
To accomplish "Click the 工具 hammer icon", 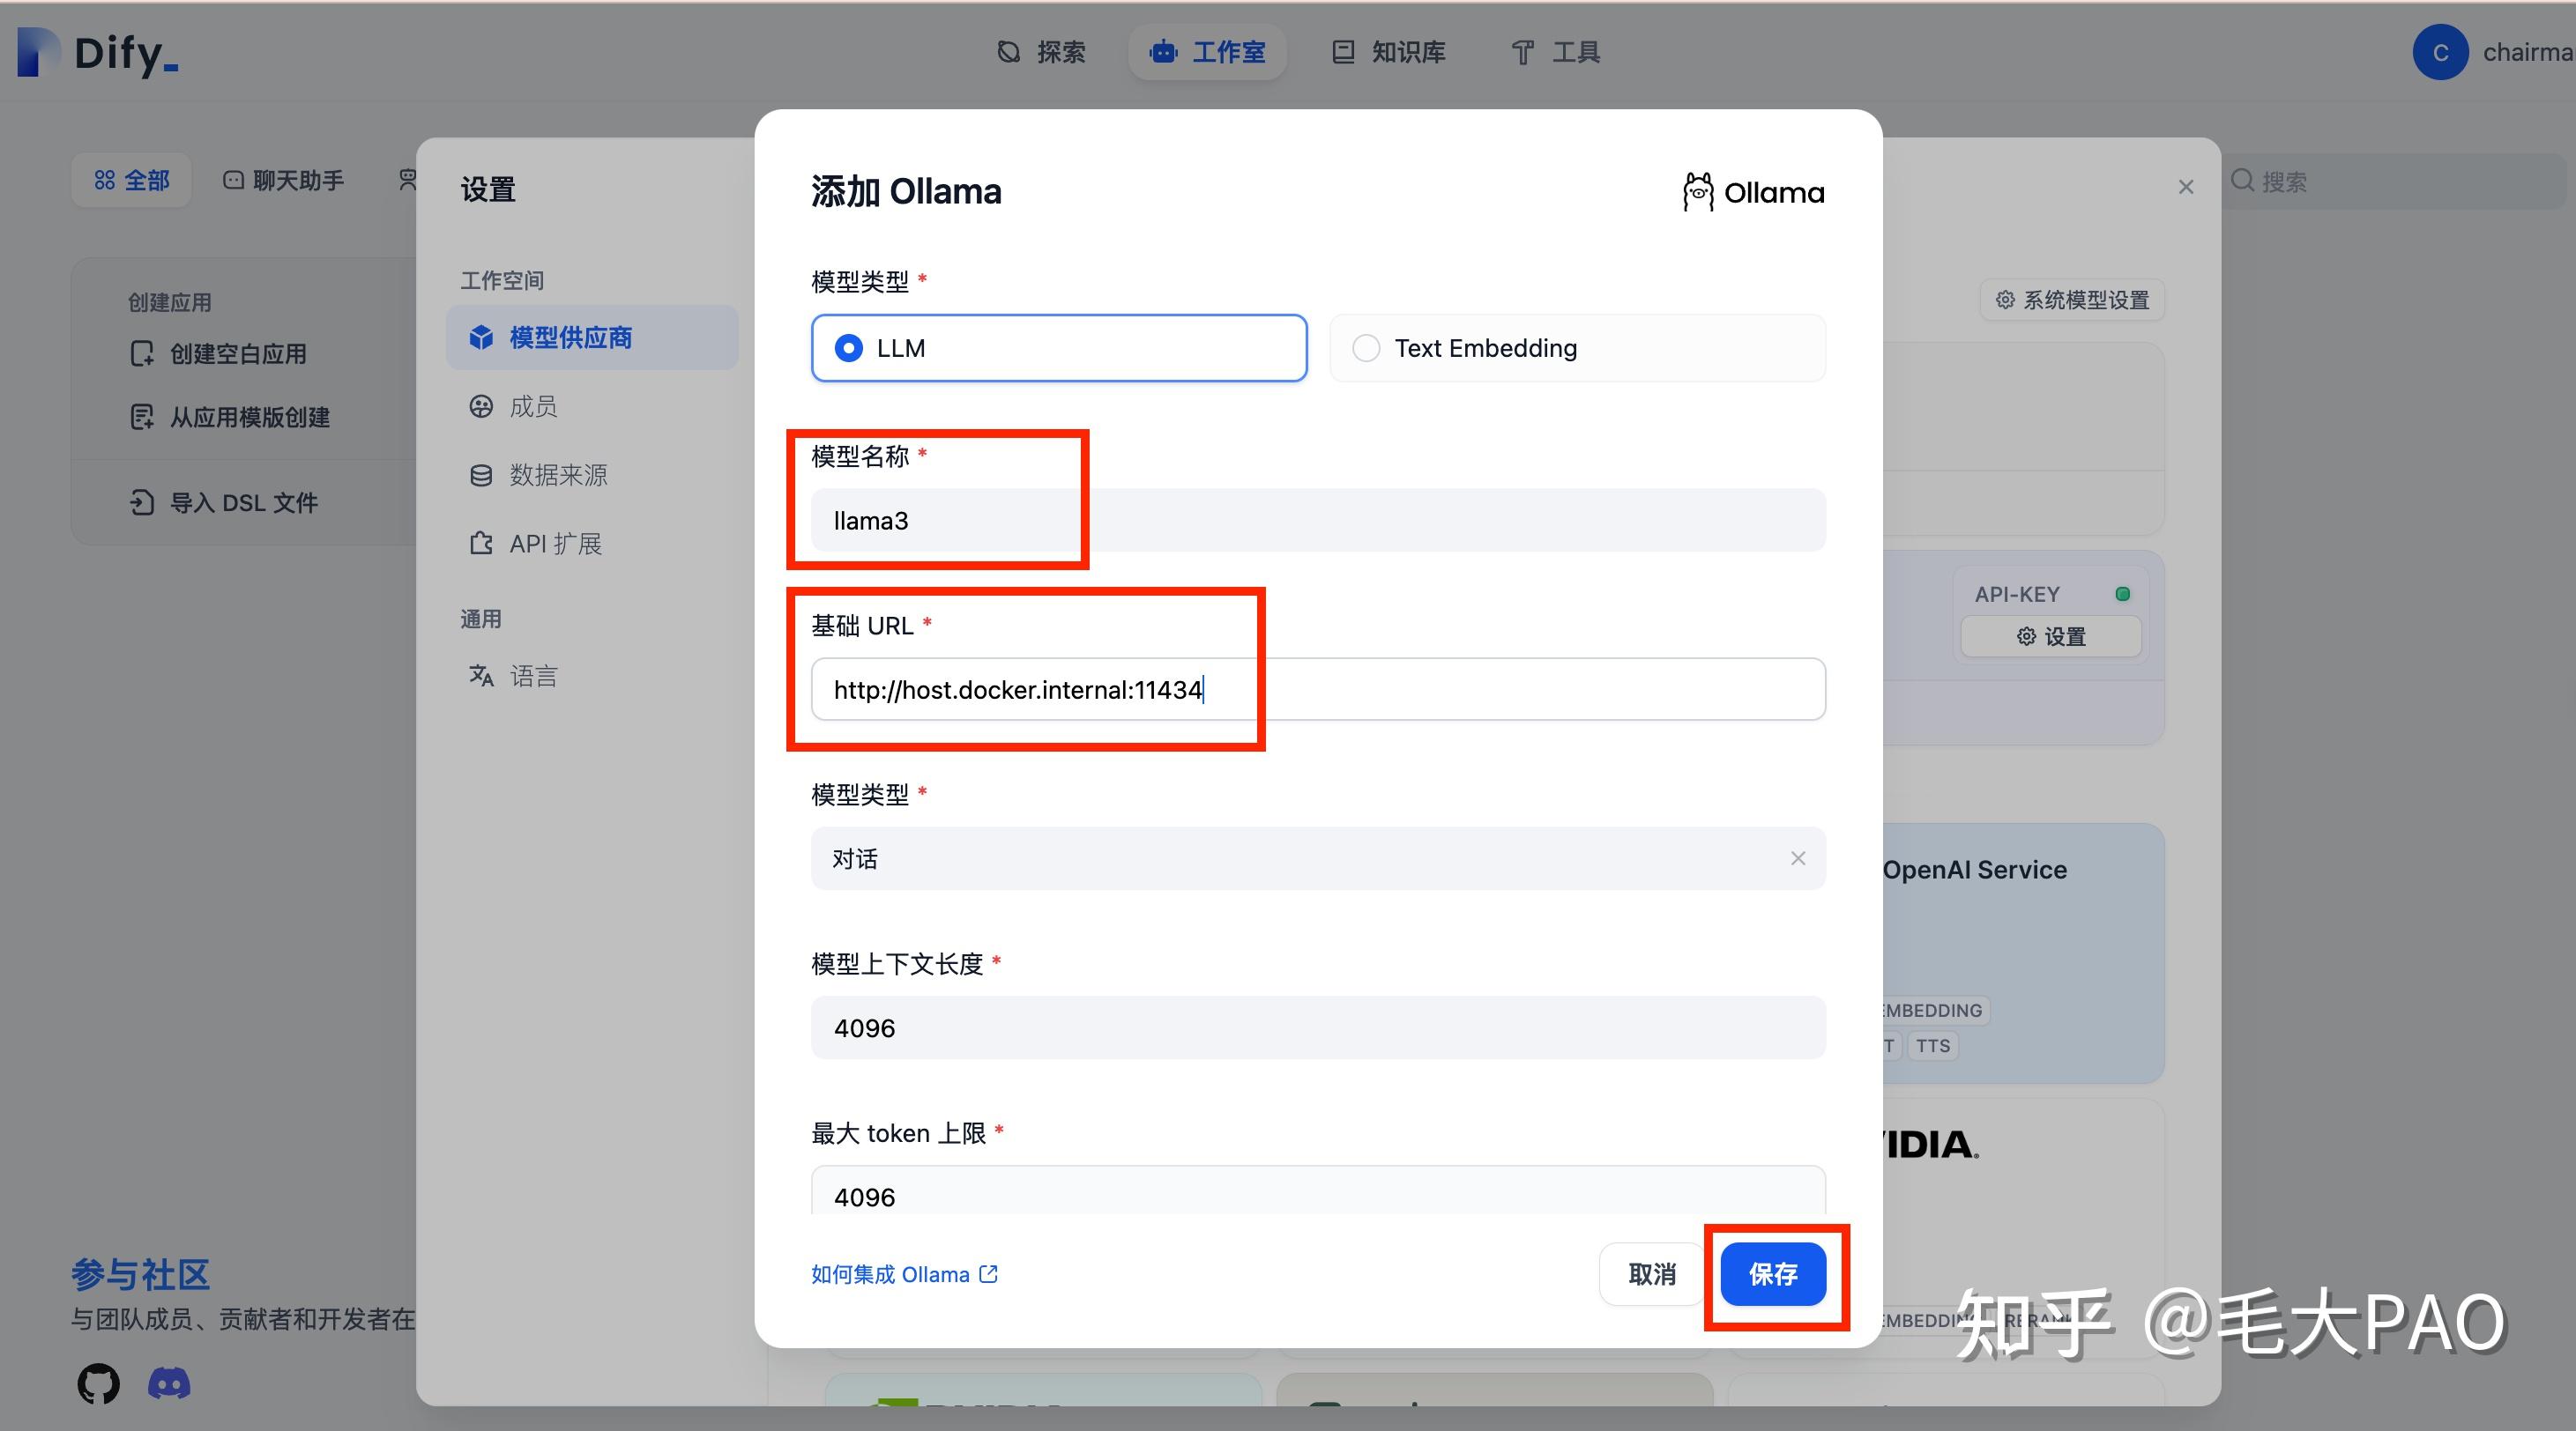I will coord(1522,52).
